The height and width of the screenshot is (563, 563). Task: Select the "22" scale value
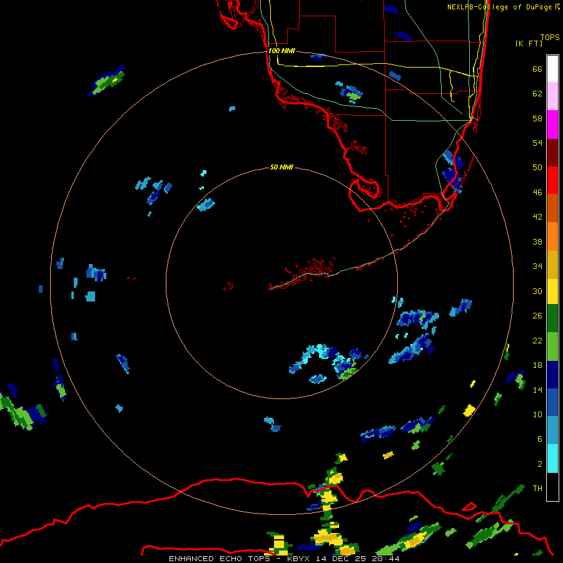(537, 340)
